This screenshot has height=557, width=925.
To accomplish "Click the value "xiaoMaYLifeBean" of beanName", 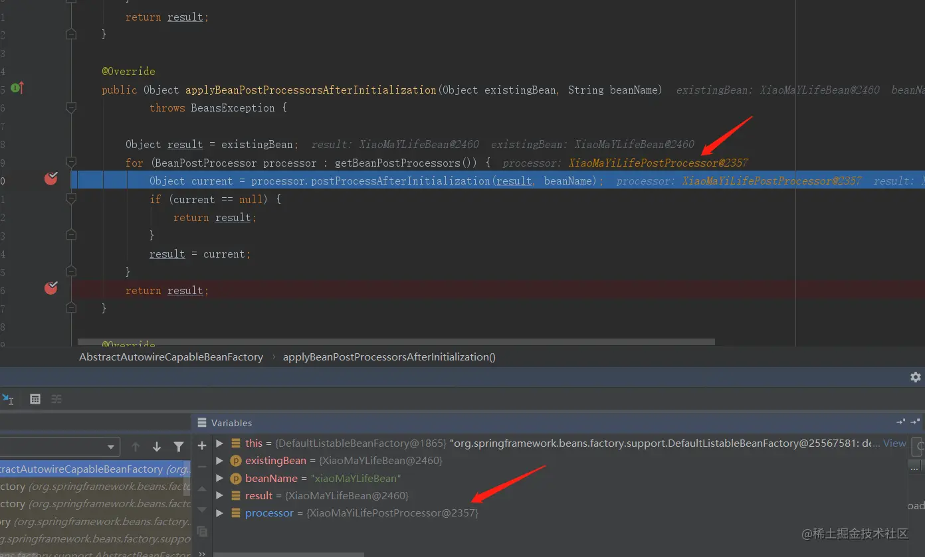I will tap(356, 478).
